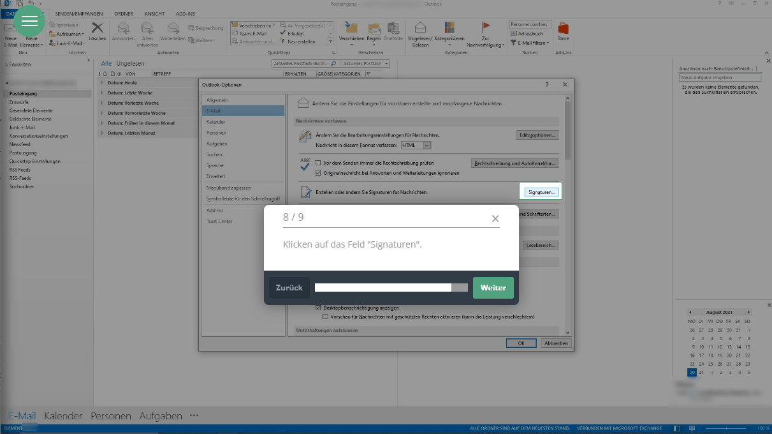
Task: Click the Zur Nachverfolgung flag icon
Action: click(485, 28)
